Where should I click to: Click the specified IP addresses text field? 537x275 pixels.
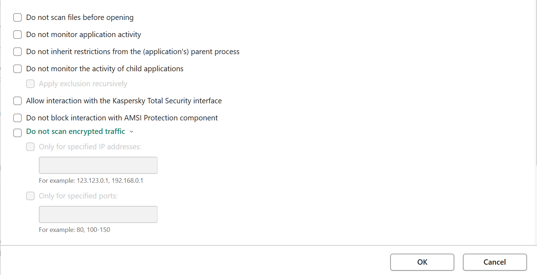(98, 165)
